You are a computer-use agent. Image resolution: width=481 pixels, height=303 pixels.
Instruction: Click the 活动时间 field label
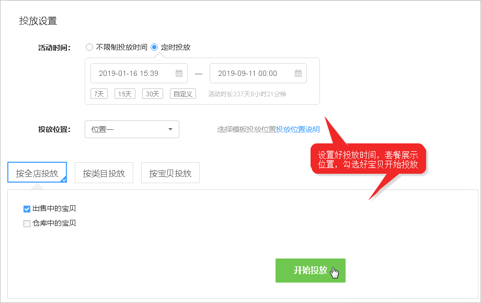click(54, 48)
